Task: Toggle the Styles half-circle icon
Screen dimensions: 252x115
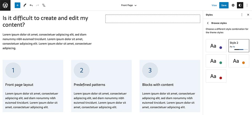Action: (240, 5)
